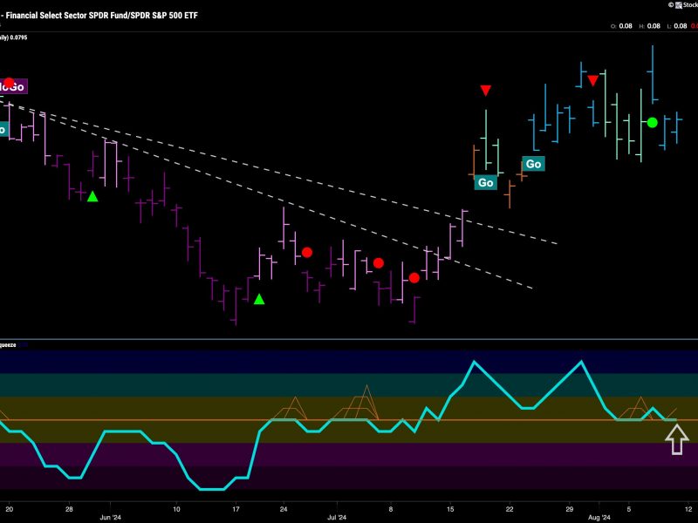Click the tallest blue price bar in August
The image size is (698, 523).
click(x=653, y=74)
